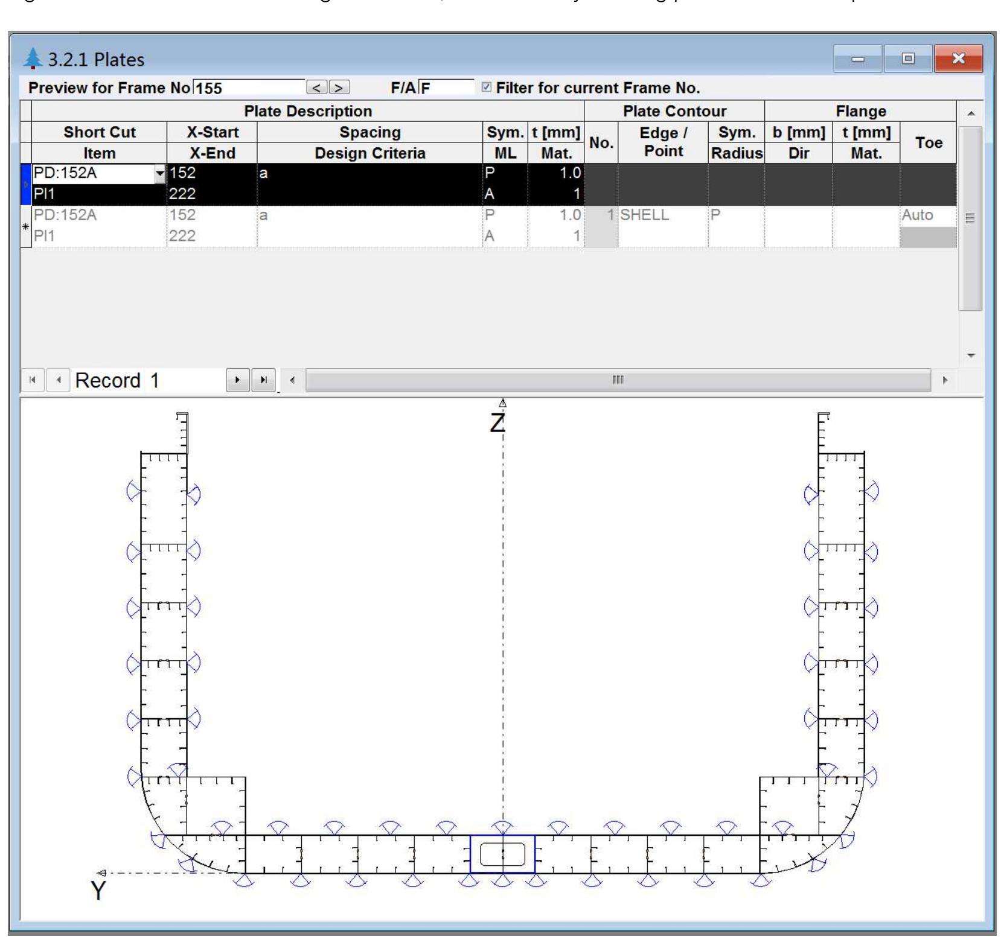
Task: Advance to the next record
Action: (x=238, y=381)
